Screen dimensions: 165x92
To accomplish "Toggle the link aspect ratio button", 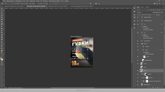I will click(37, 4).
